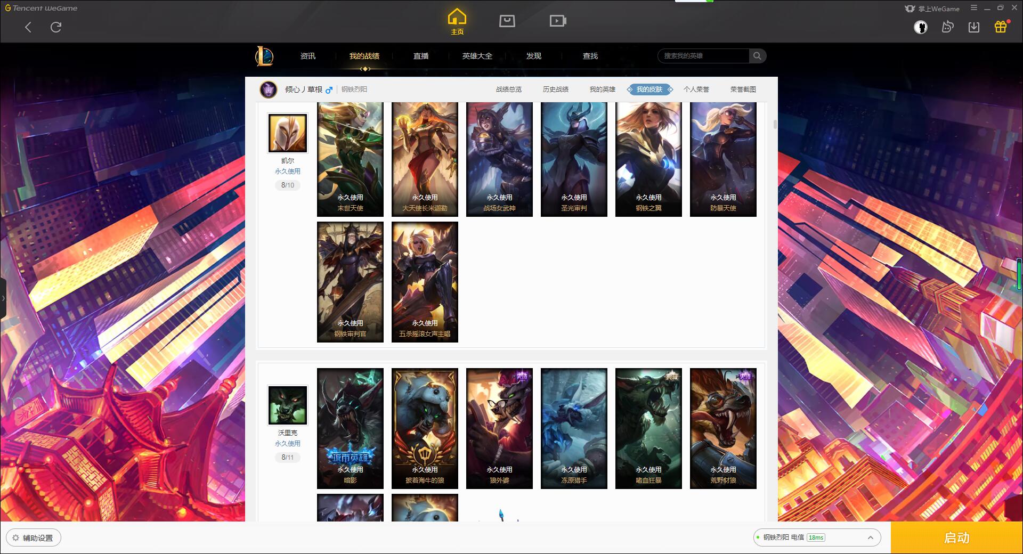Open the 发现 menu
This screenshot has height=554, width=1023.
pyautogui.click(x=533, y=56)
